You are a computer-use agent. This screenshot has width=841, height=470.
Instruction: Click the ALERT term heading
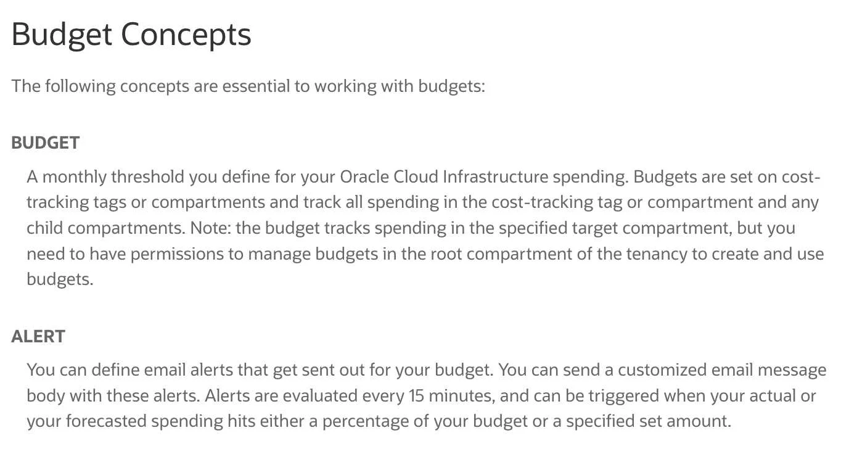38,336
